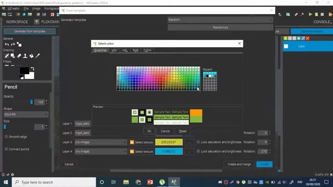Click the PLOKOMIN tab arrow icon
Viewport: 333px width, 187px height.
click(37, 22)
